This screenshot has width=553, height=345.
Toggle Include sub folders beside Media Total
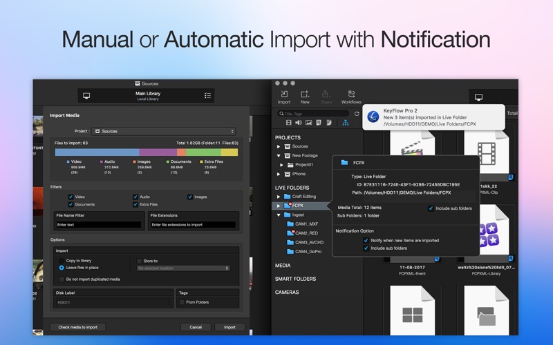[x=431, y=208]
